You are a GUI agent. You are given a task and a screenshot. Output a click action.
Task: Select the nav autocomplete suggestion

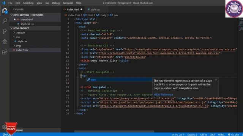coord(119,80)
